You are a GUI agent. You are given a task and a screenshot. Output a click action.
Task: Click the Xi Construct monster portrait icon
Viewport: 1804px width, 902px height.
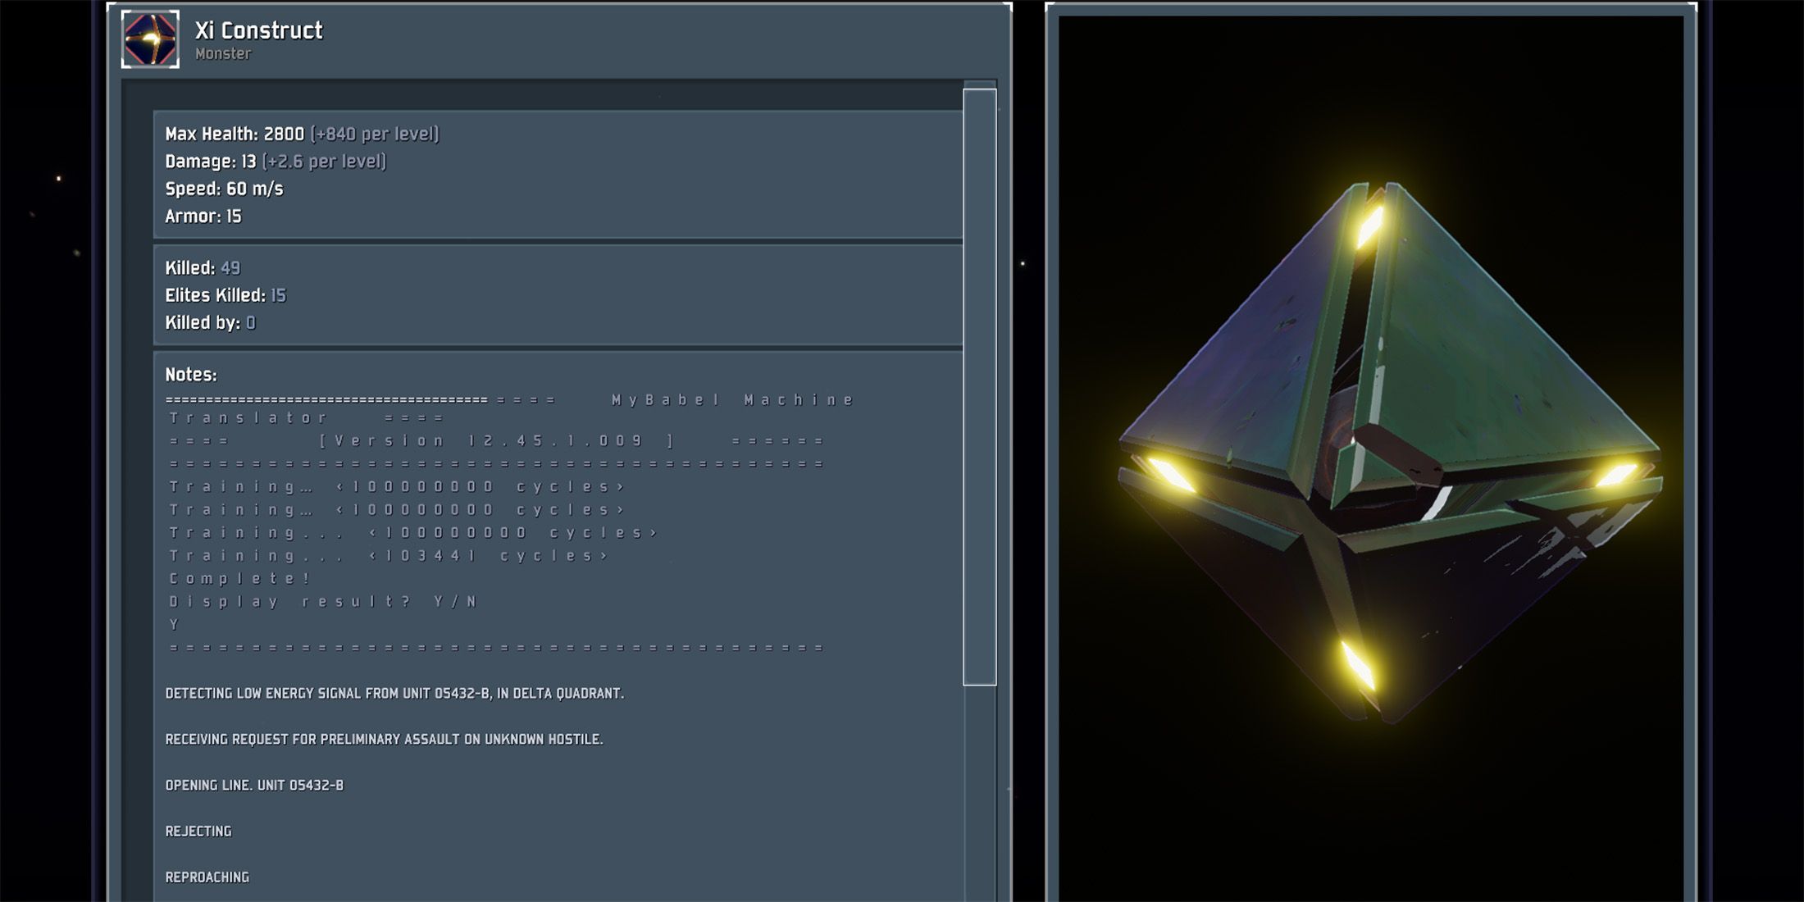tap(150, 39)
